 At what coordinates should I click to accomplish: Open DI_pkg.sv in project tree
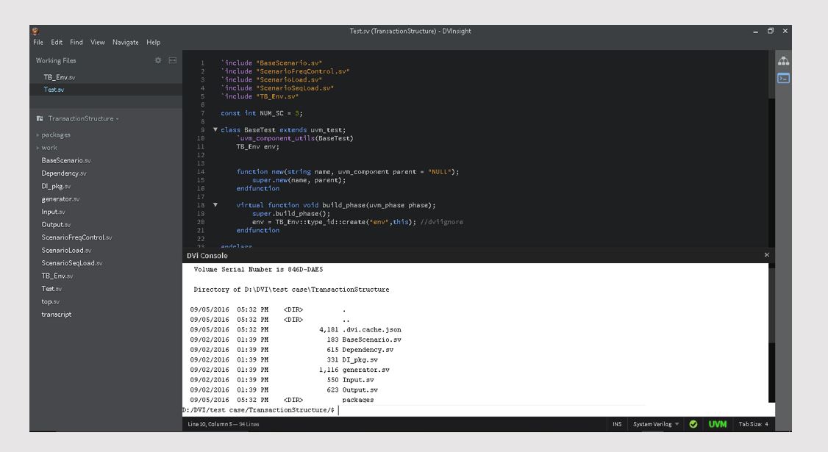click(x=56, y=187)
